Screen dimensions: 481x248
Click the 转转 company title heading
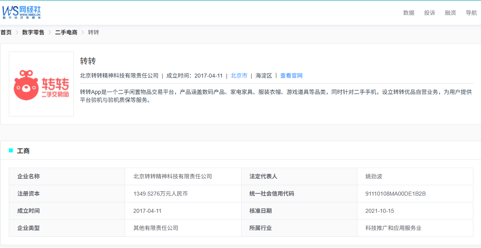(x=88, y=61)
